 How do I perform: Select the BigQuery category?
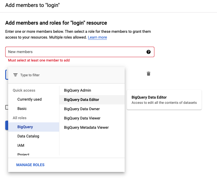(x=33, y=127)
